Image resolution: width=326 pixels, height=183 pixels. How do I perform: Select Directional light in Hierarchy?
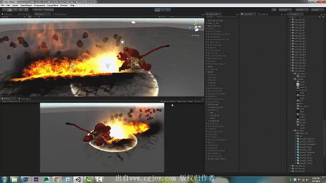215,20
